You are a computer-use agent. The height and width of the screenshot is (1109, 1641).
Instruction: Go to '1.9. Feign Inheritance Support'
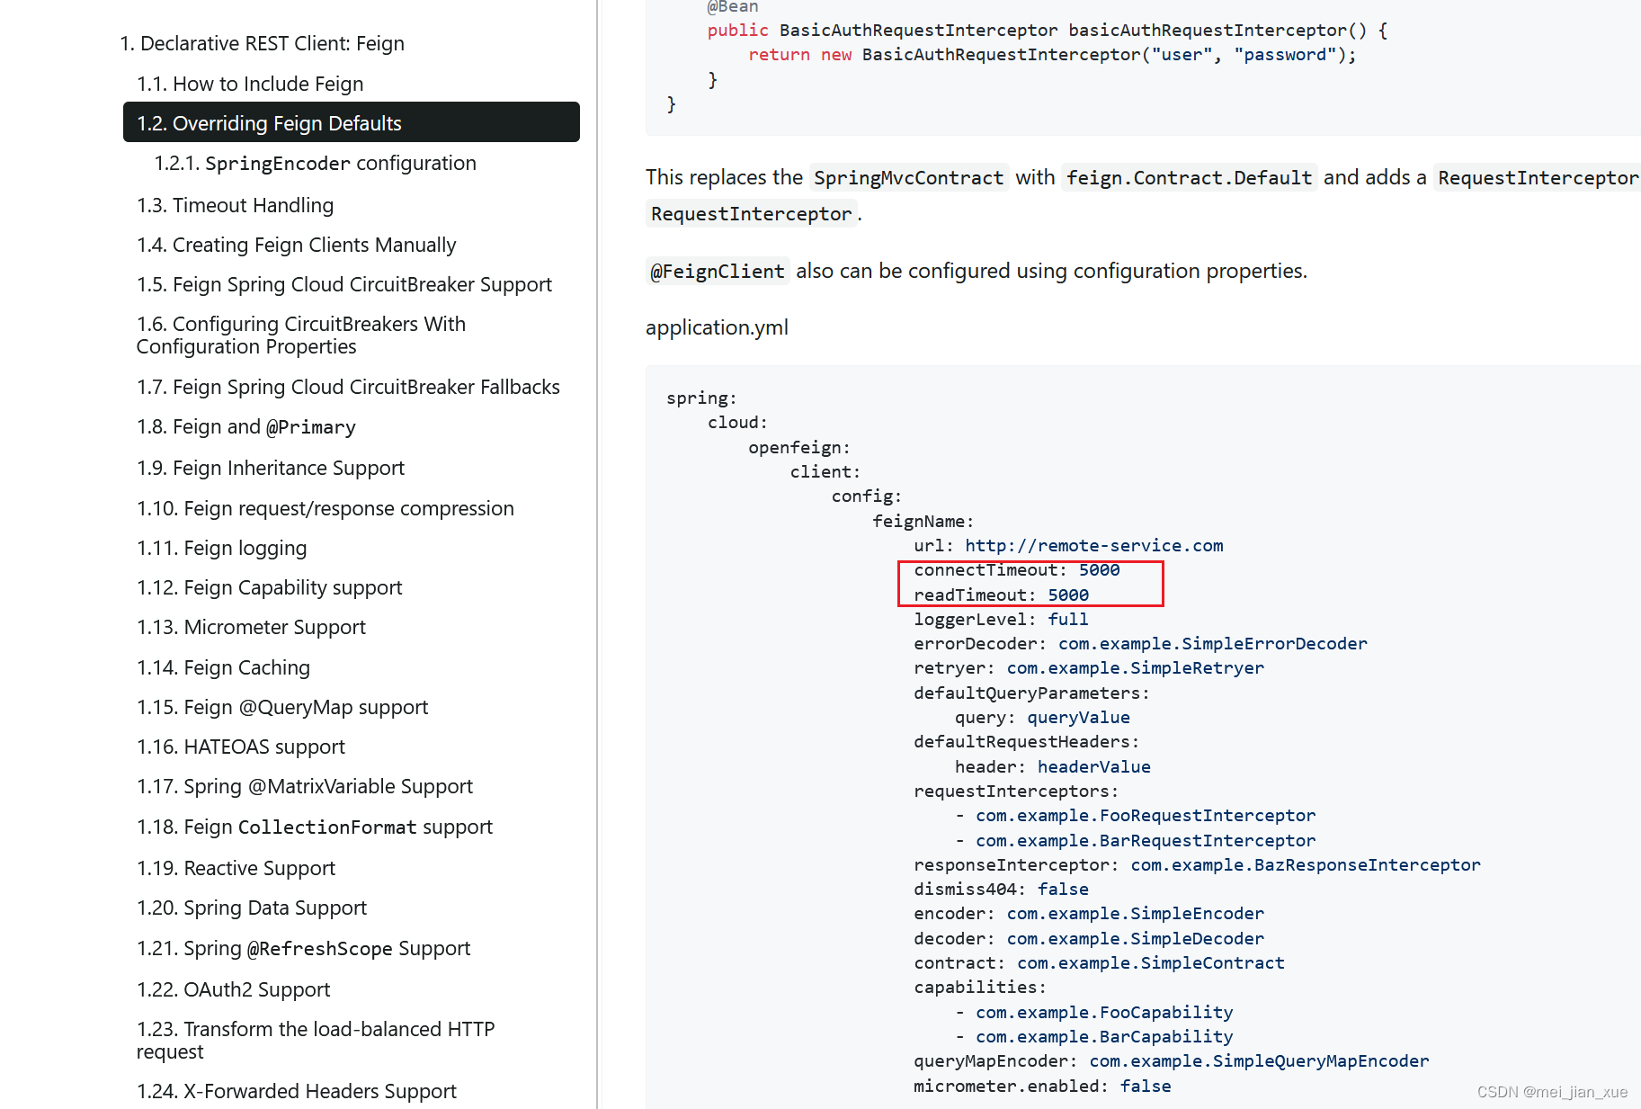271,468
